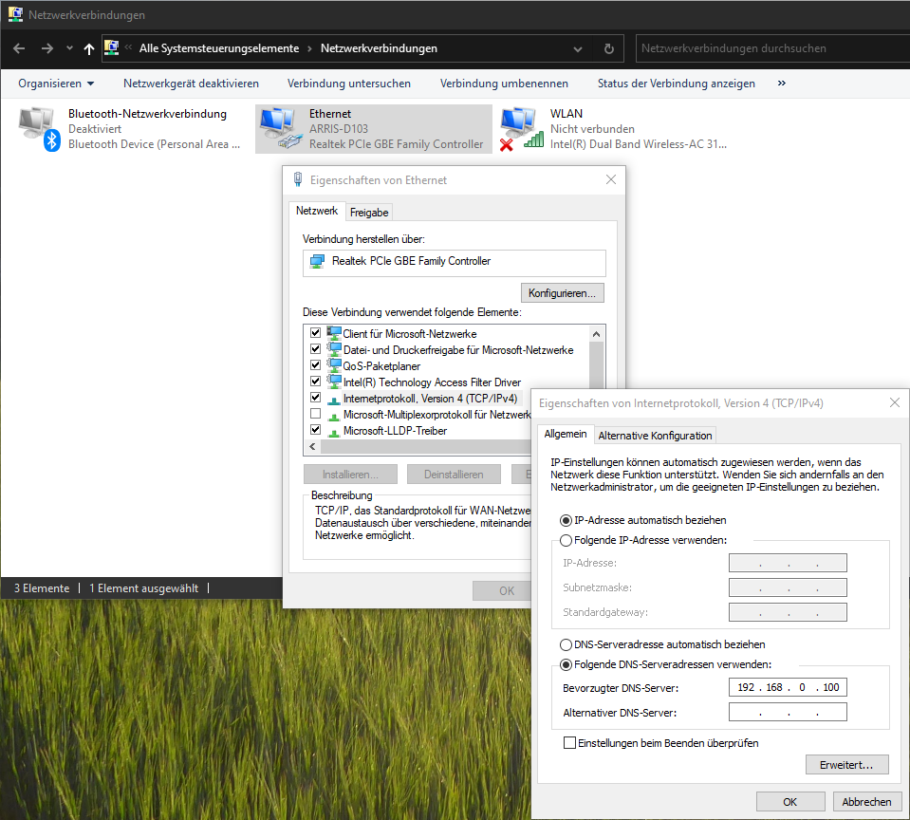Select Folgende IP-Adresse verwenden radio button

566,540
